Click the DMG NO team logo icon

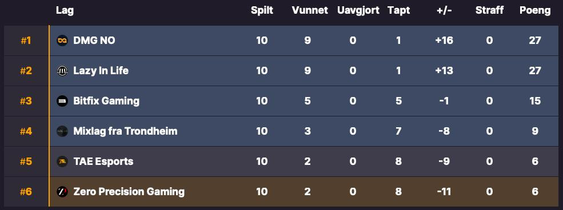click(x=62, y=41)
